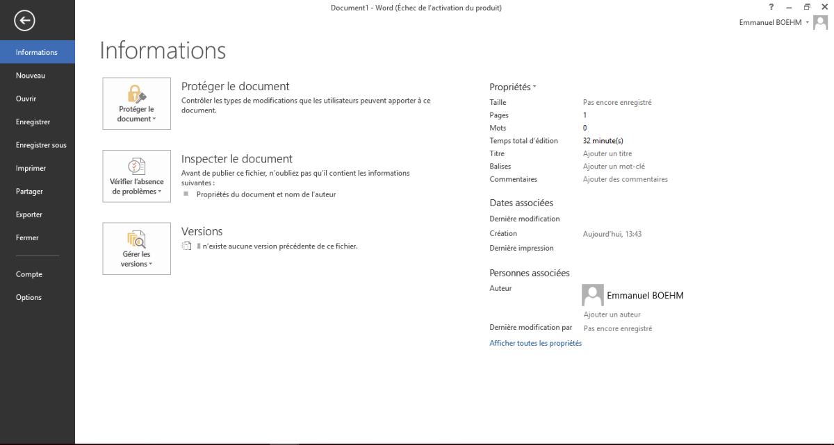Click the small version document icon
The height and width of the screenshot is (445, 834).
point(186,246)
